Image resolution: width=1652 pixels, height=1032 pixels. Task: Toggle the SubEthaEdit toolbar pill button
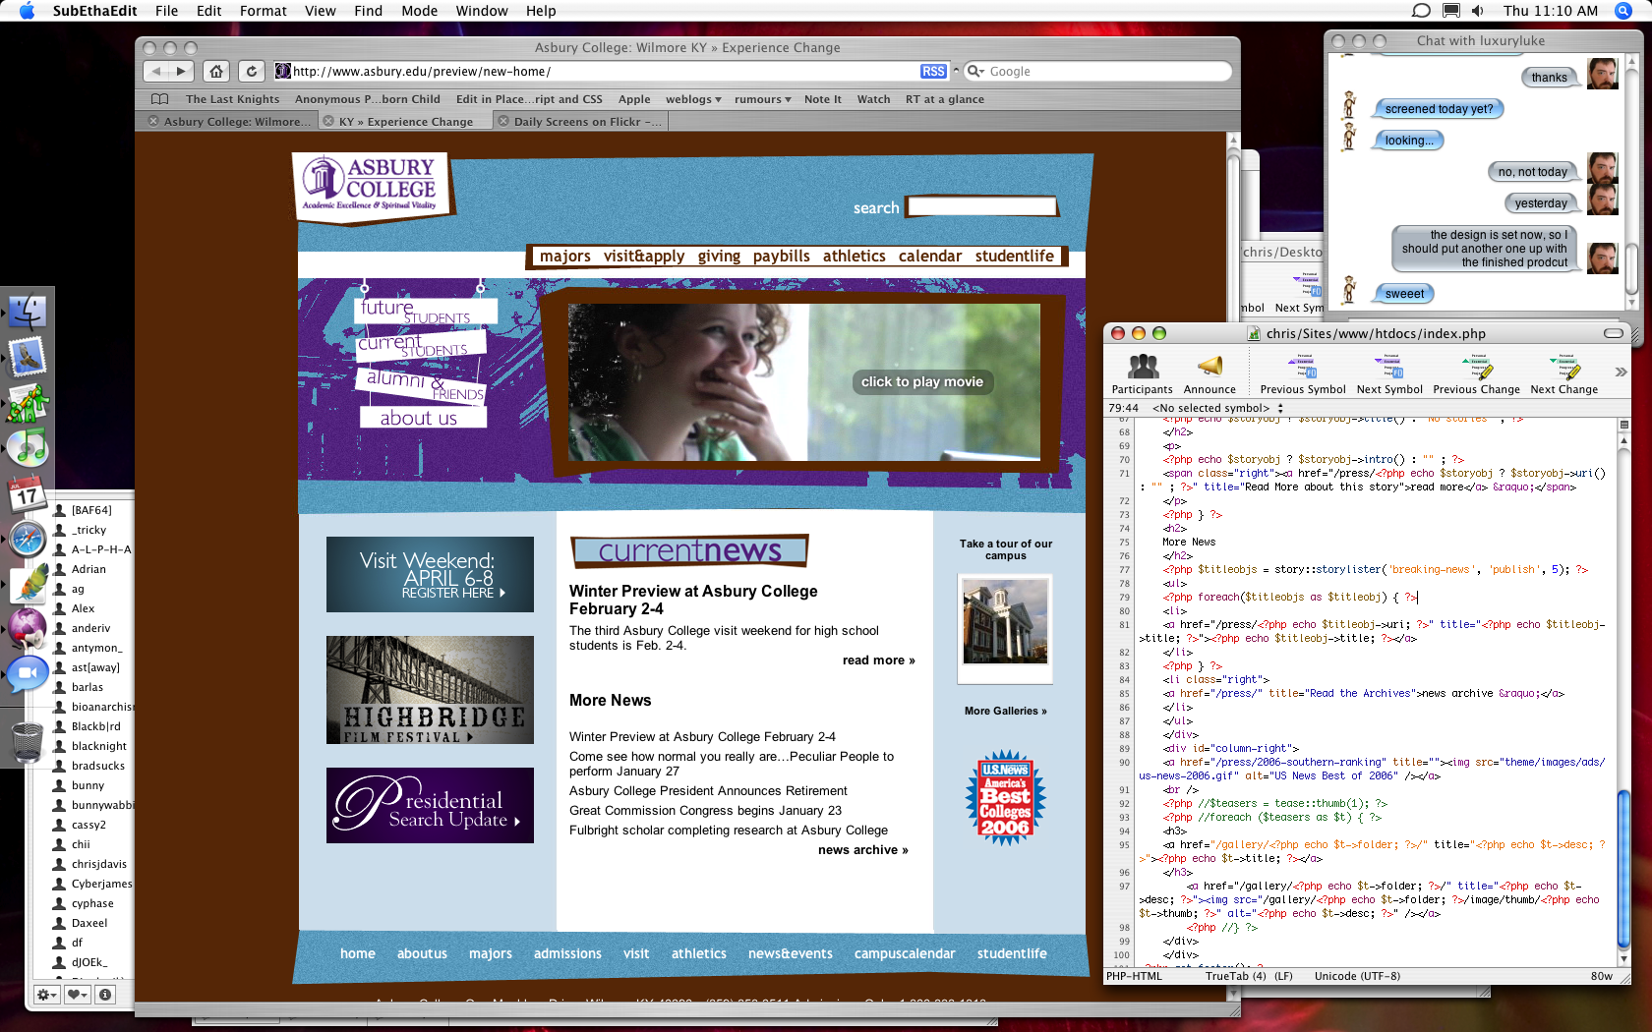pyautogui.click(x=1614, y=333)
